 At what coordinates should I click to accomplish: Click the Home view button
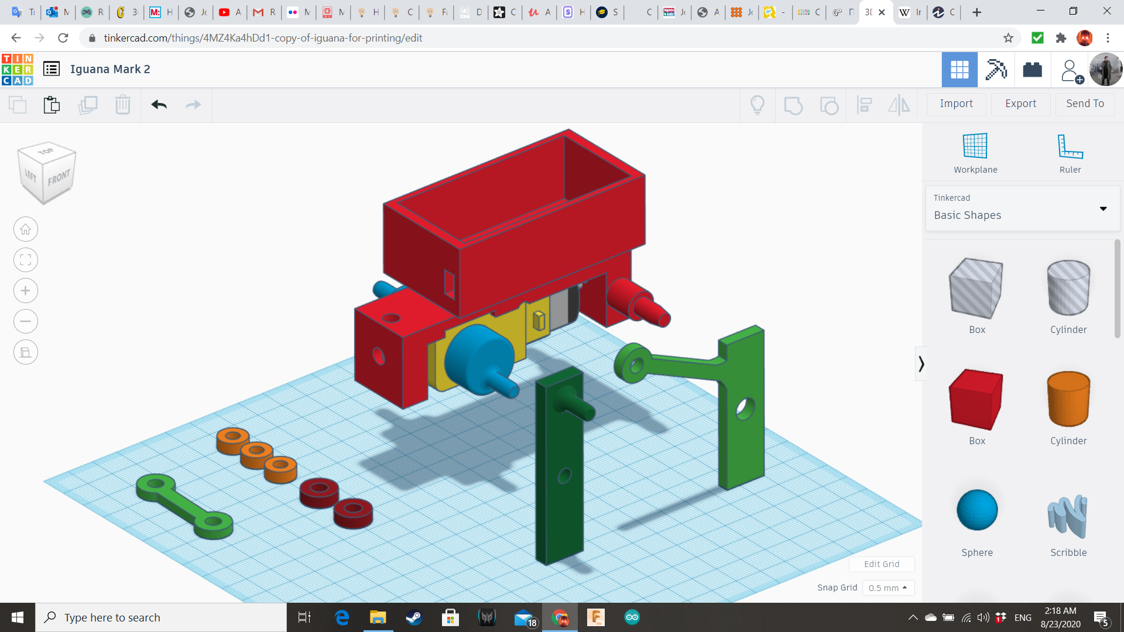[26, 229]
